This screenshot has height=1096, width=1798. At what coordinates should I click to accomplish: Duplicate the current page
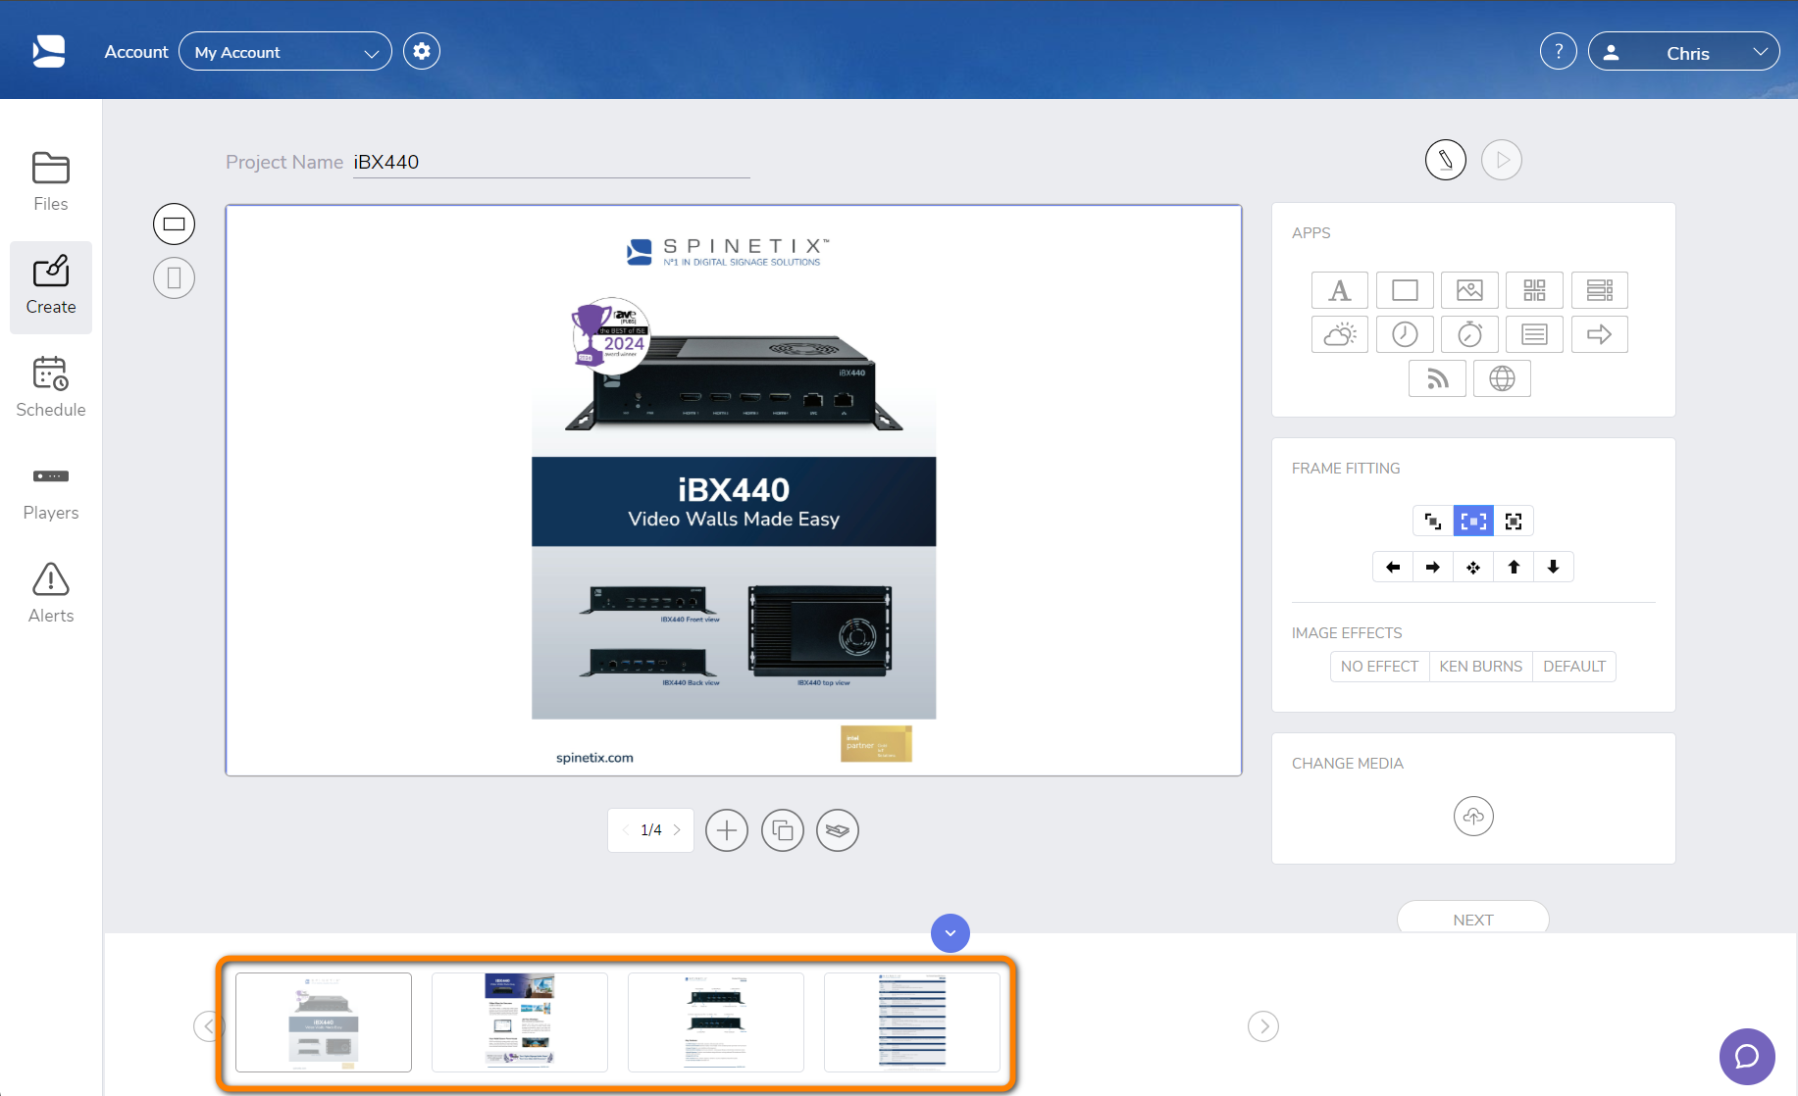tap(783, 830)
